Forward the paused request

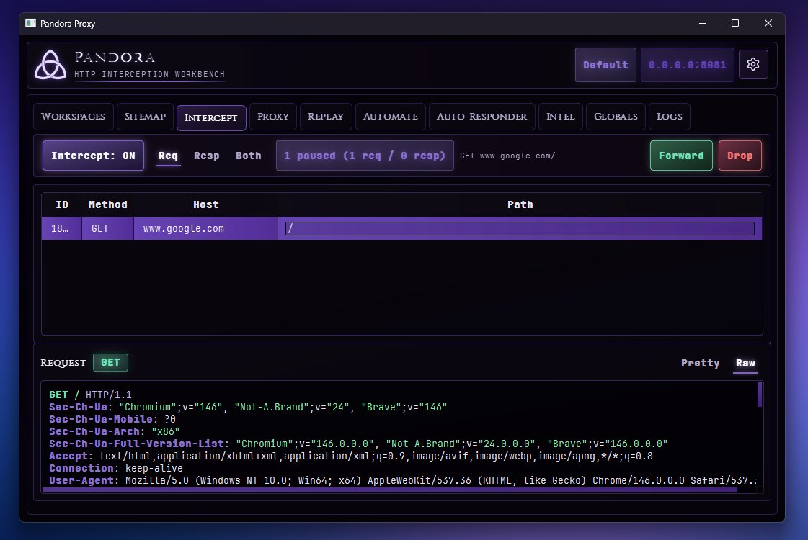pos(681,156)
